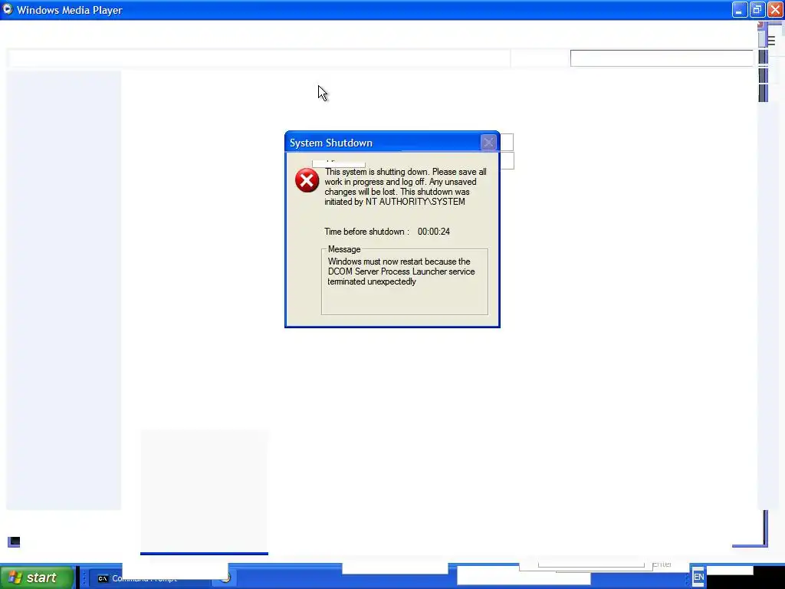Click the disabled close button of System Shutdown
The width and height of the screenshot is (785, 589).
(488, 143)
